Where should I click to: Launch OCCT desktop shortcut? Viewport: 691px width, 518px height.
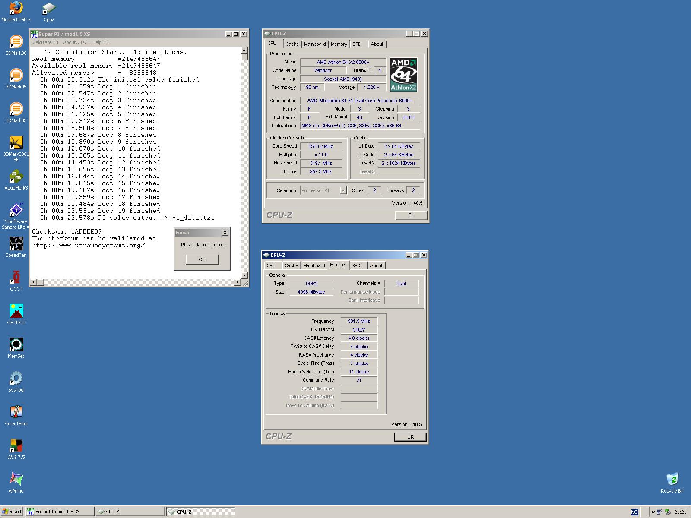16,281
